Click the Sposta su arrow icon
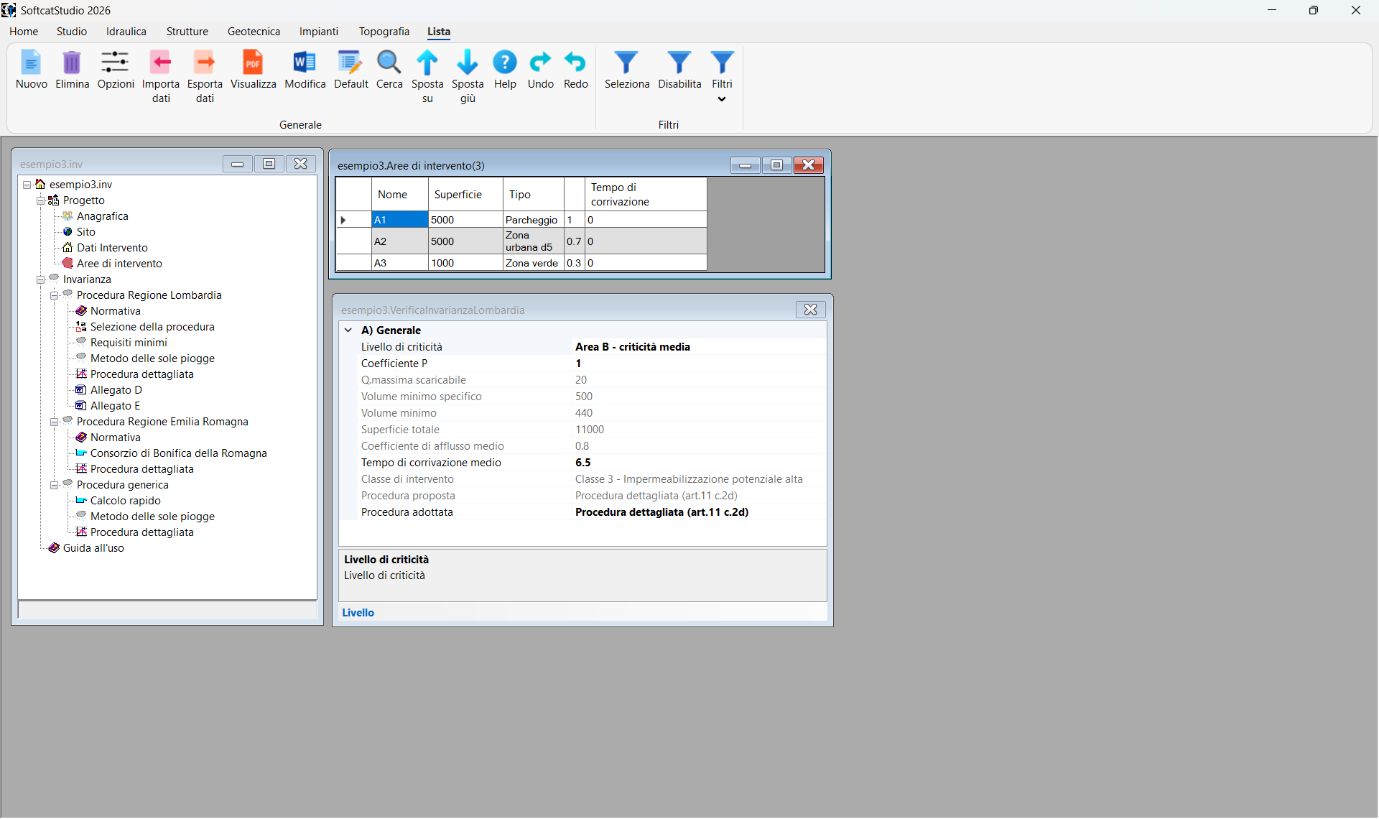This screenshot has width=1379, height=819. [x=427, y=63]
